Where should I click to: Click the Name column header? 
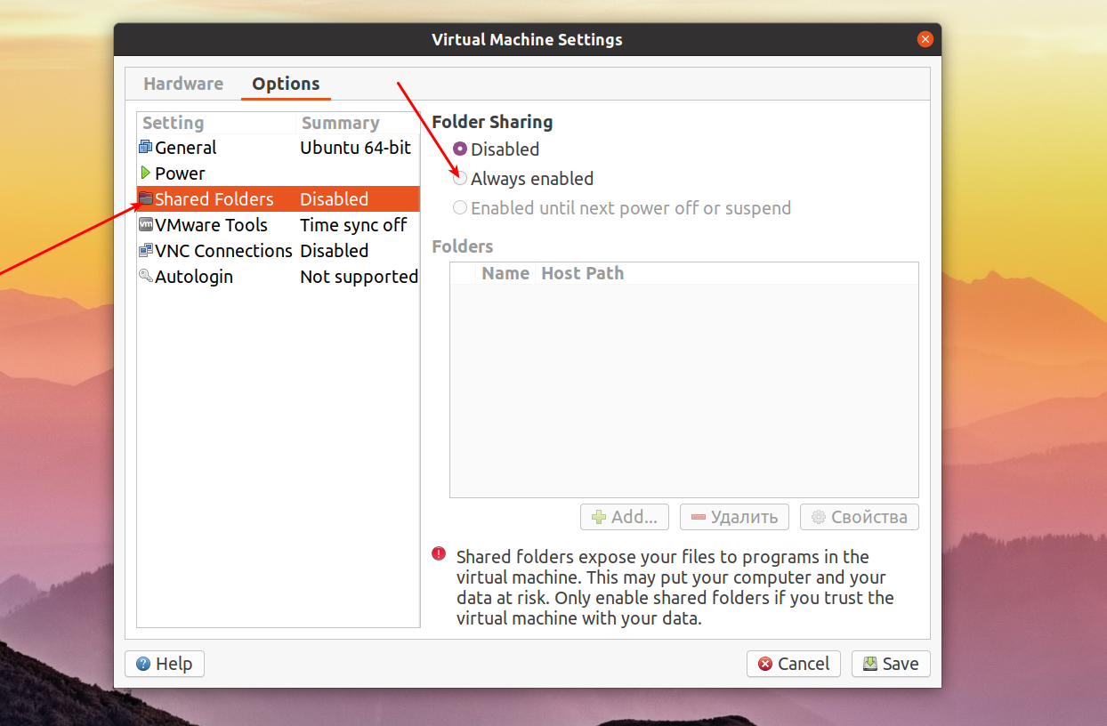pyautogui.click(x=505, y=273)
